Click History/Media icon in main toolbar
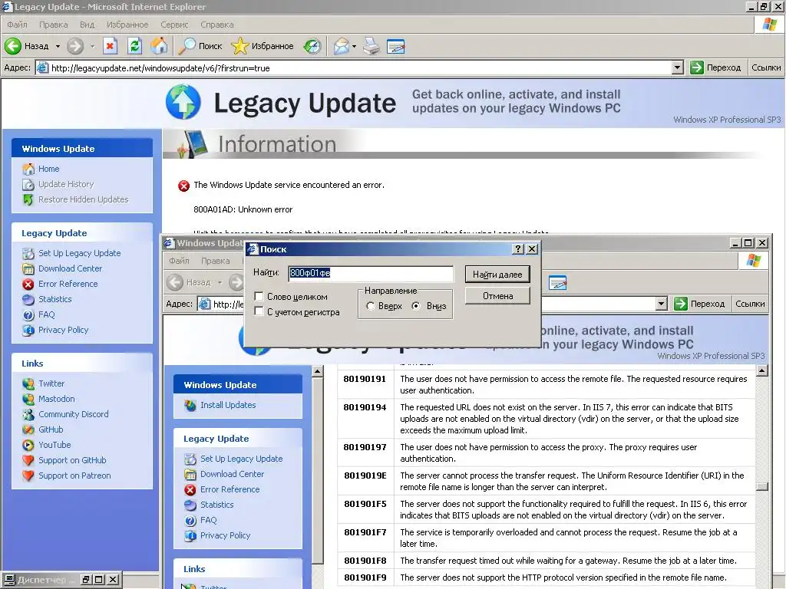 312,46
